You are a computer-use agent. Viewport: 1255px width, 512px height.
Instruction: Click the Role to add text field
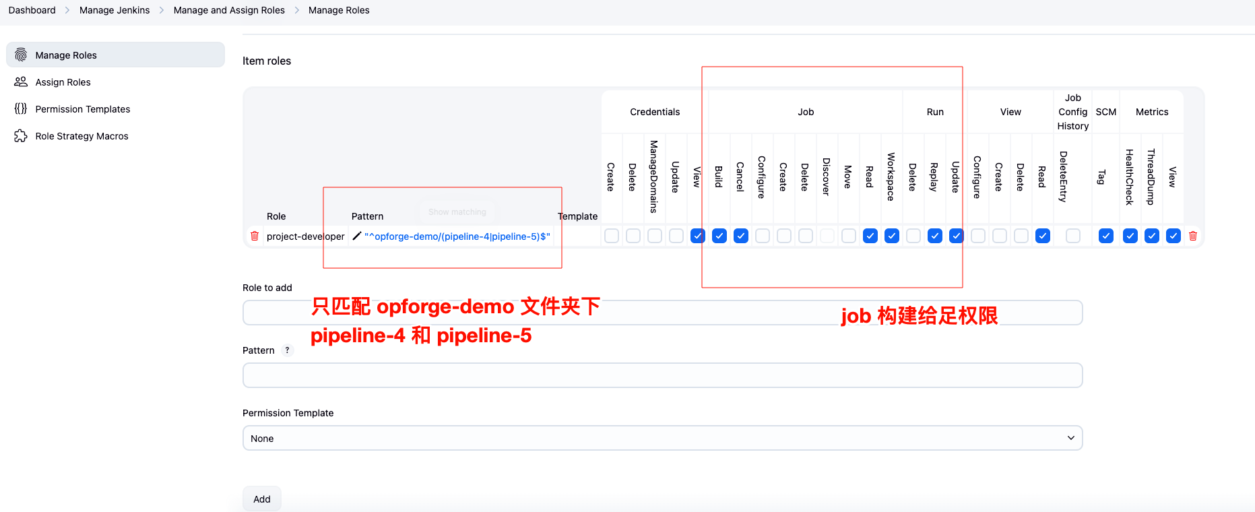(x=662, y=313)
